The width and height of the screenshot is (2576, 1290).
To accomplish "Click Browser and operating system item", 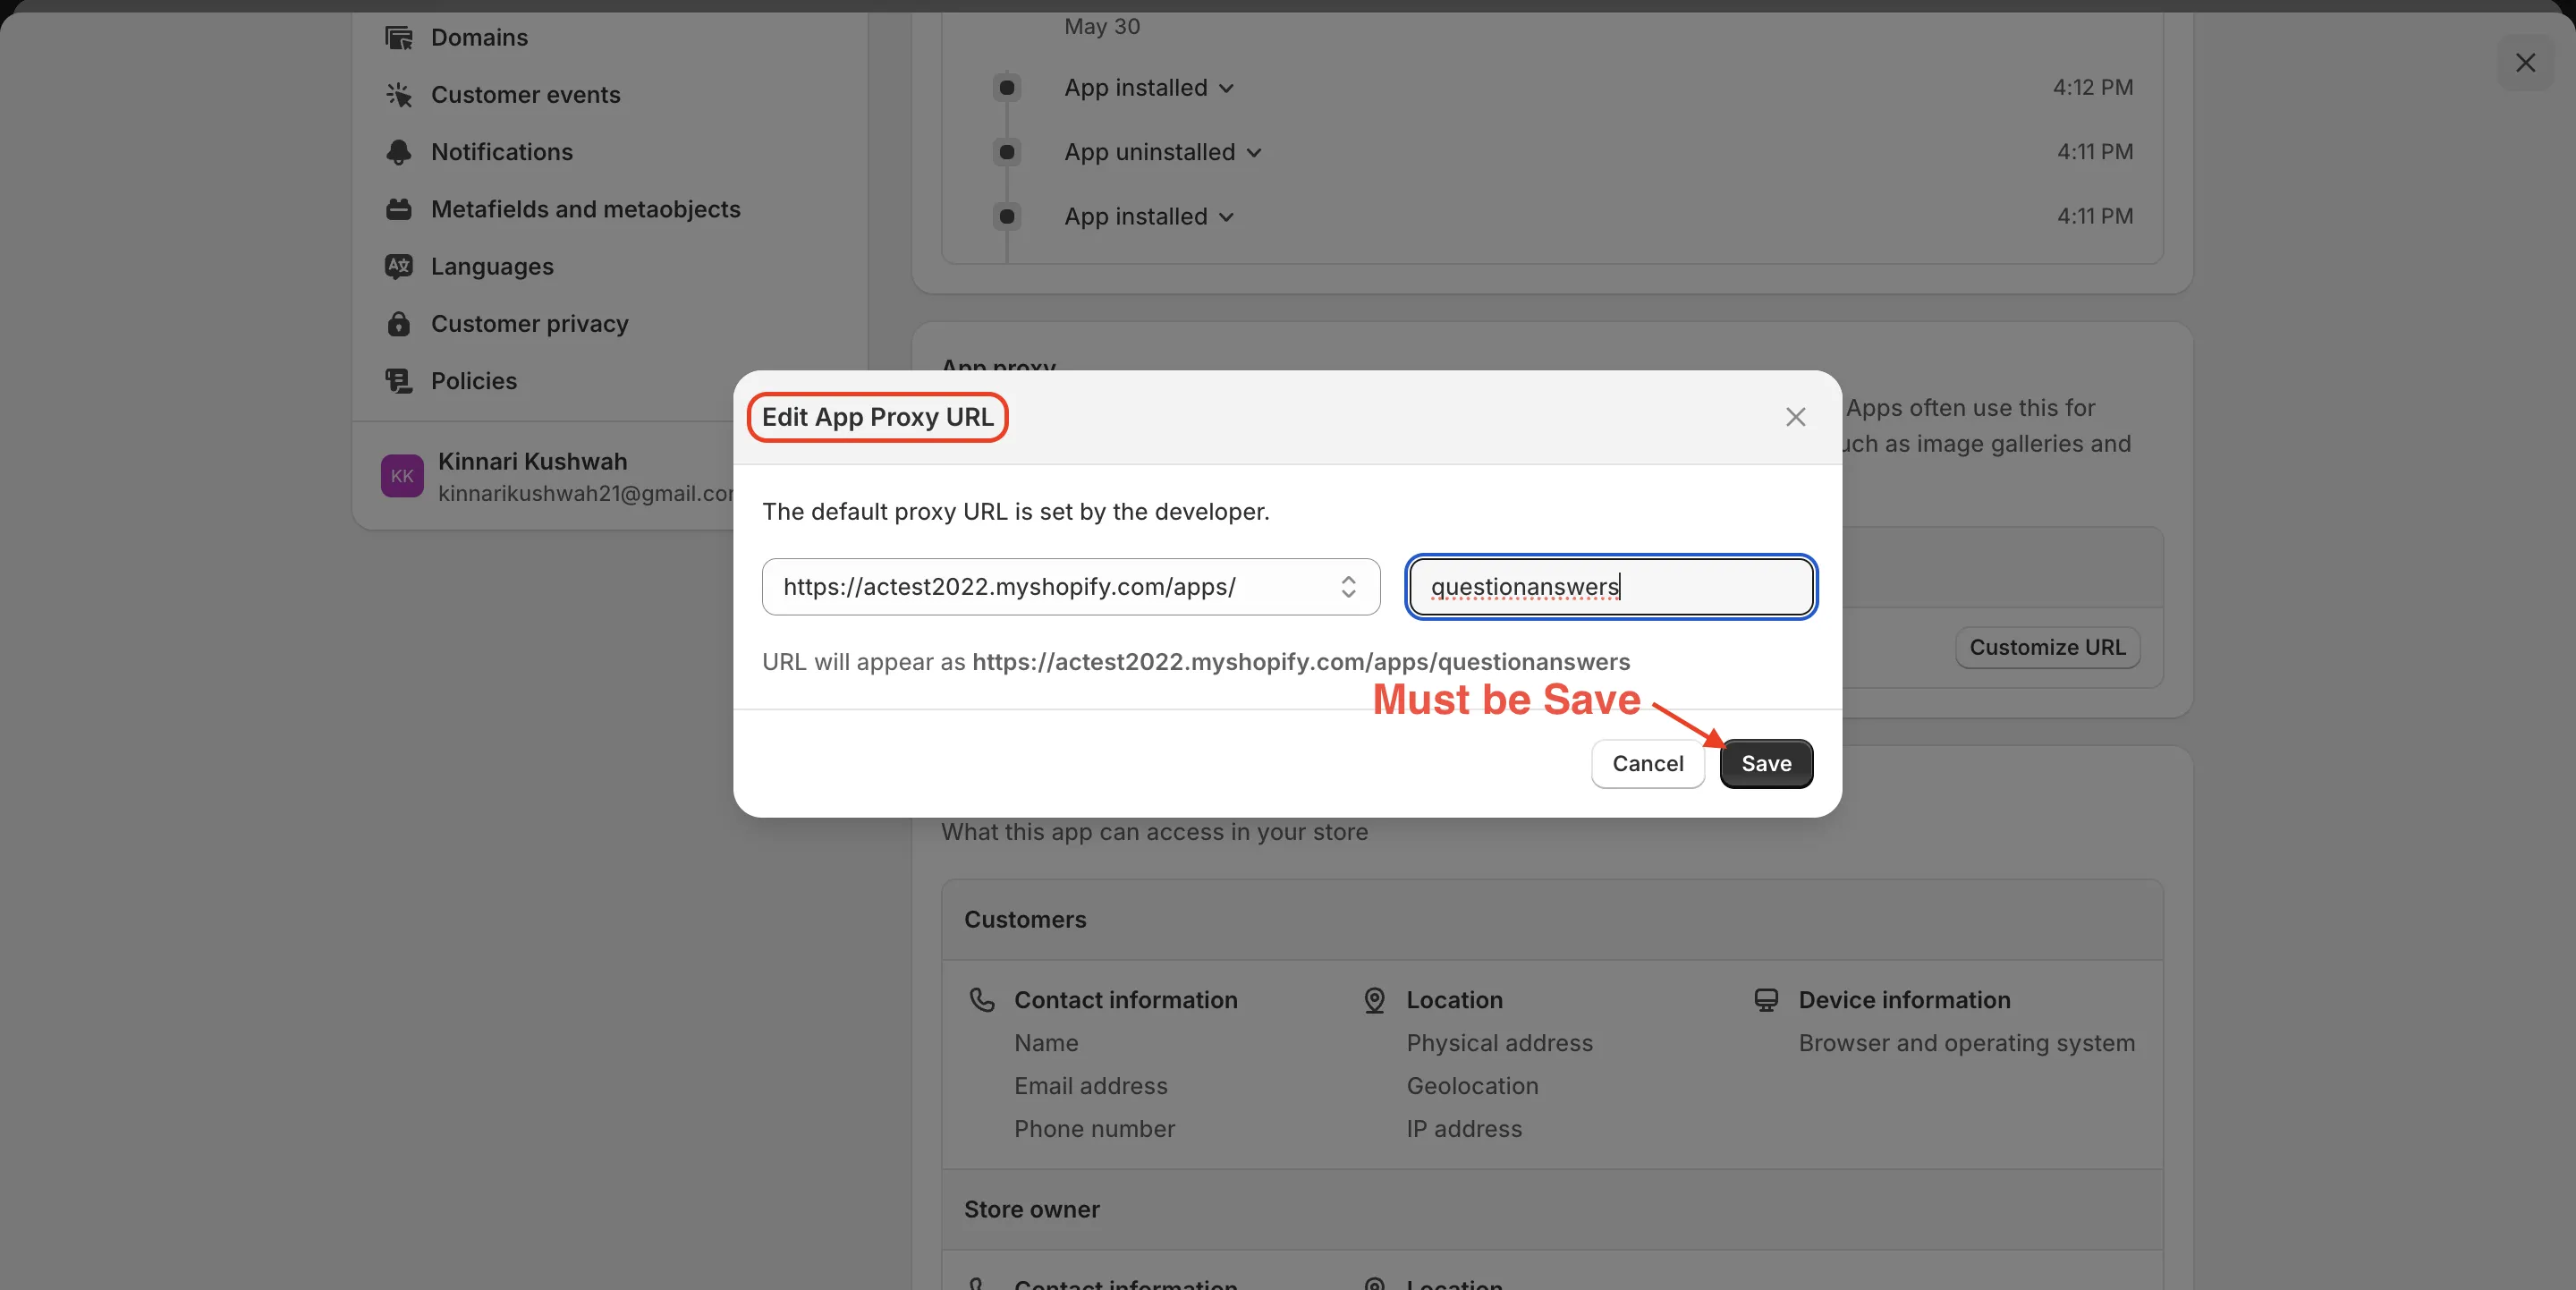I will [x=1967, y=1043].
